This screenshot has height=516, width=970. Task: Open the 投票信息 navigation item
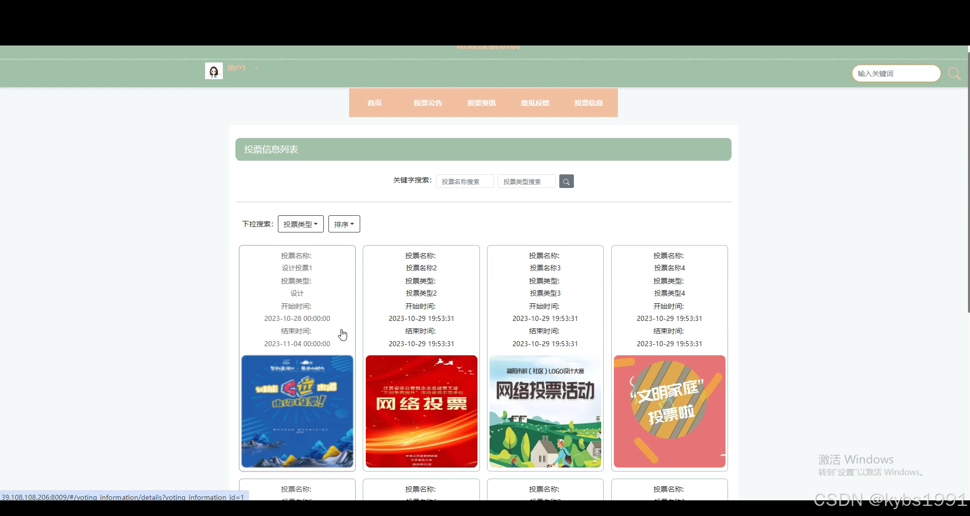pyautogui.click(x=589, y=103)
